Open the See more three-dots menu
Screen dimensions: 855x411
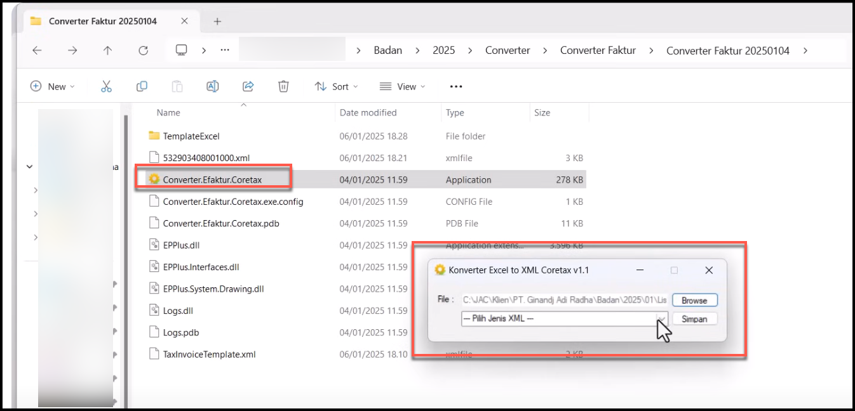click(455, 86)
